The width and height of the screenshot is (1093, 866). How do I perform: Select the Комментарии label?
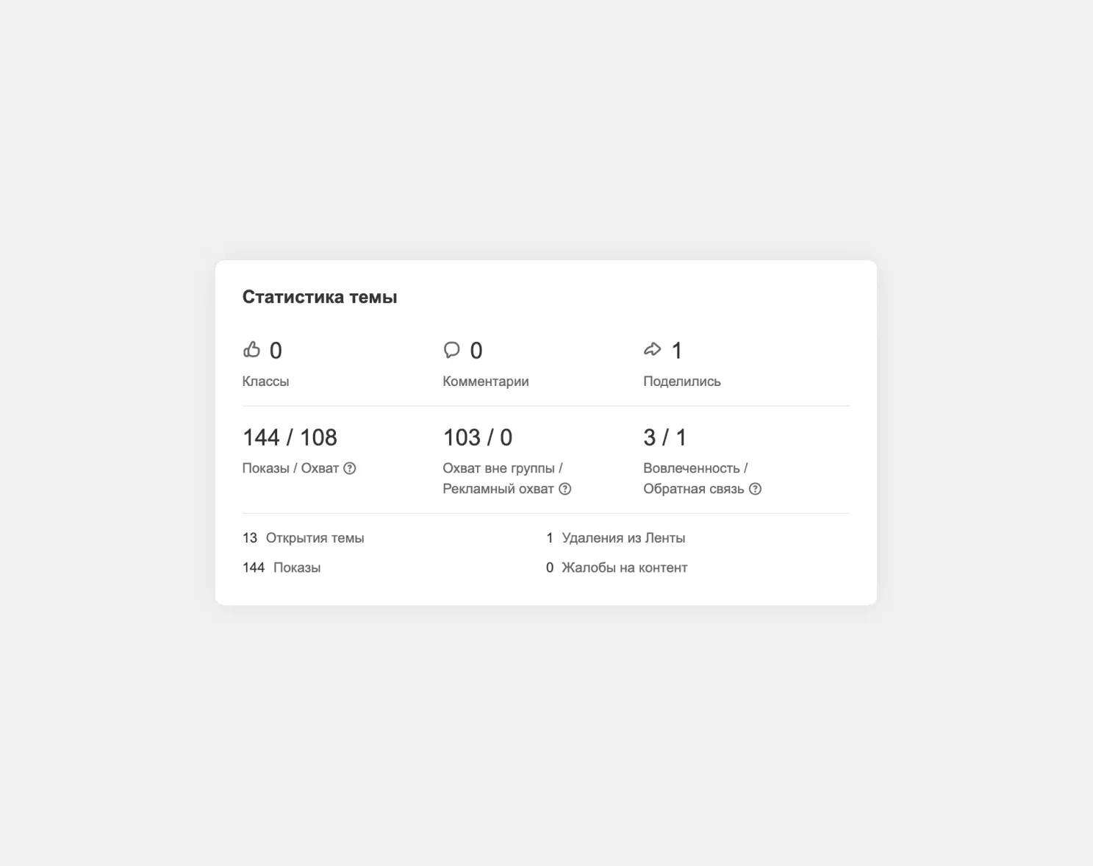[x=485, y=382]
